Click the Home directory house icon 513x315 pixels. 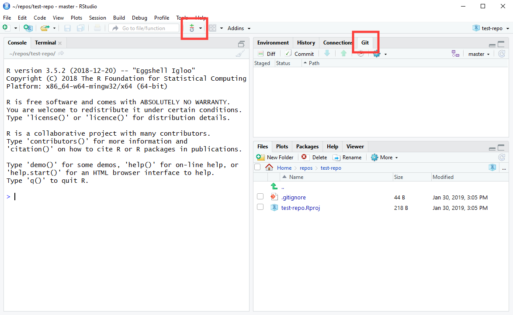click(x=269, y=168)
